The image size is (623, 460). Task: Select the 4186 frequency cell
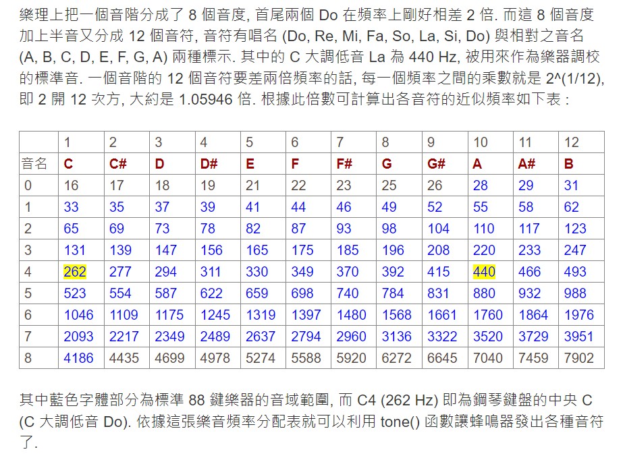click(x=78, y=358)
